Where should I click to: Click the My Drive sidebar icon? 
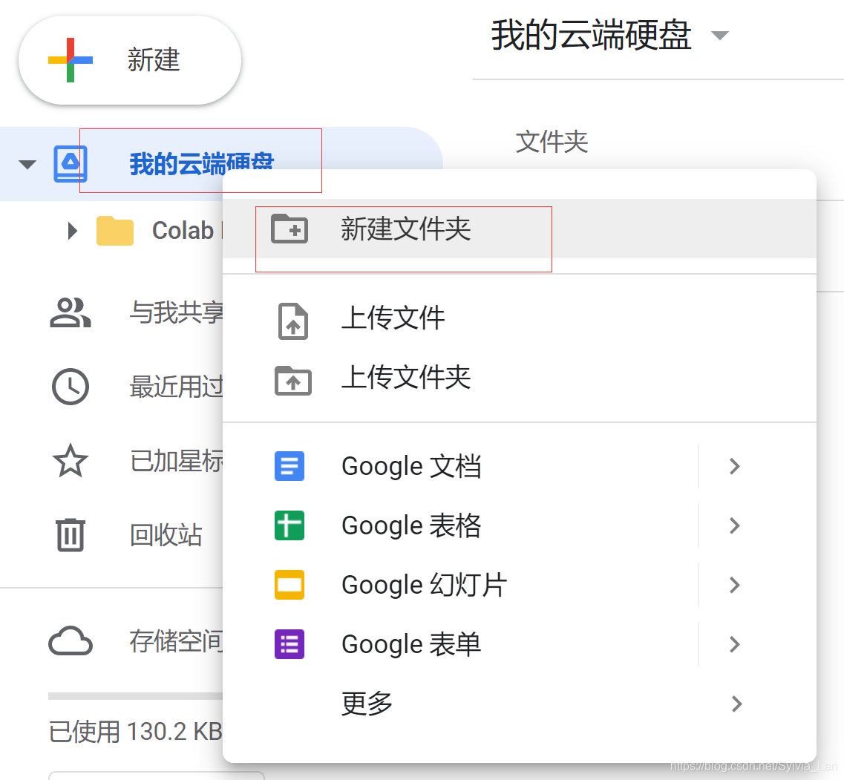pyautogui.click(x=71, y=163)
